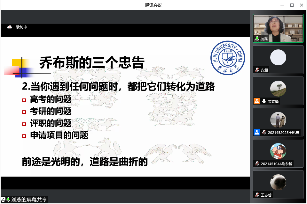The width and height of the screenshot is (307, 204).
Task: Select 安超's blank avatar tile
Action: click(x=278, y=58)
